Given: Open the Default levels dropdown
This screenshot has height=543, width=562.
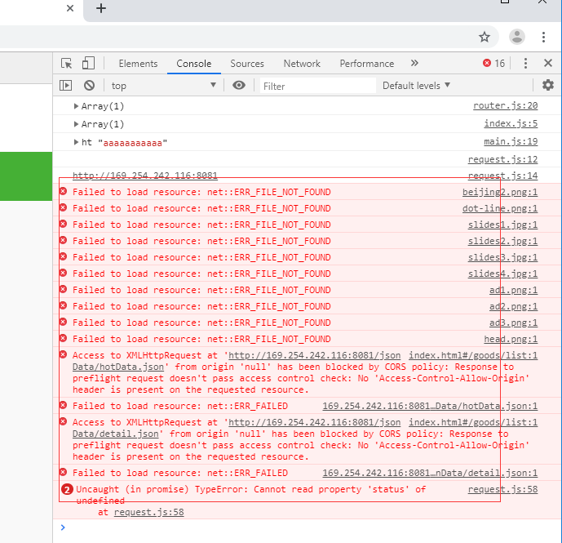Looking at the screenshot, I should (x=416, y=86).
